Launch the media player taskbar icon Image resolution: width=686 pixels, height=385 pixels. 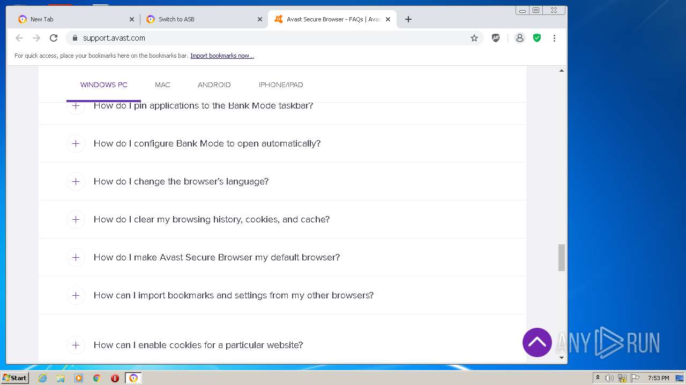[79, 378]
